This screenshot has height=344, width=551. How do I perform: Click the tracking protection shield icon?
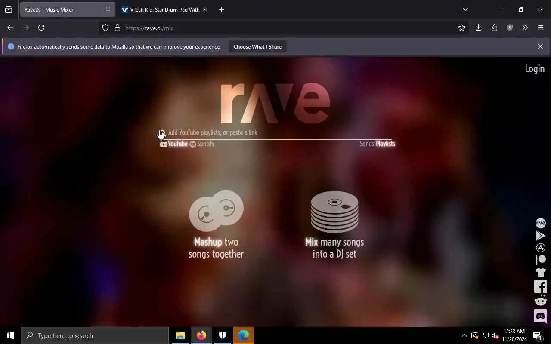(x=105, y=28)
